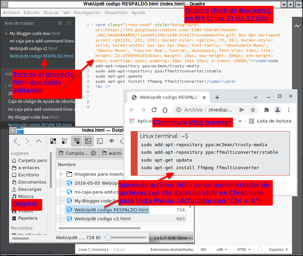Select WebUpd8 codigo RESPALDO.html in working files
The image size is (303, 256).
[42, 56]
